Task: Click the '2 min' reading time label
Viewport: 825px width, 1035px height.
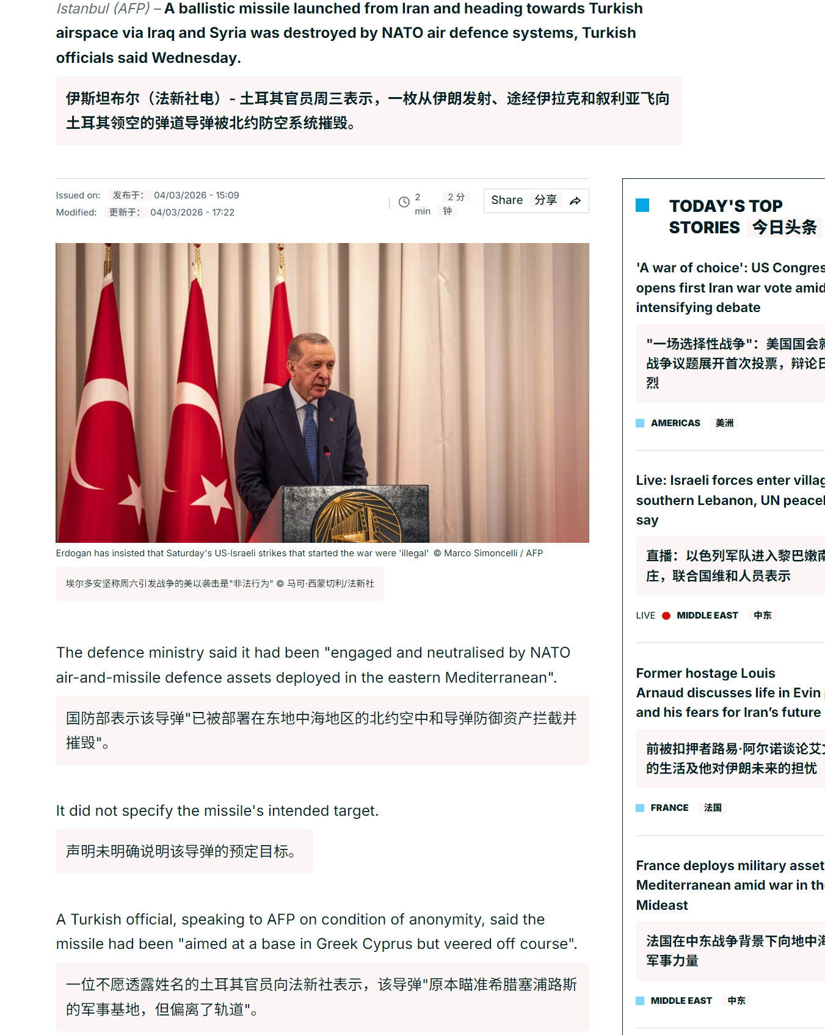Action: click(423, 204)
